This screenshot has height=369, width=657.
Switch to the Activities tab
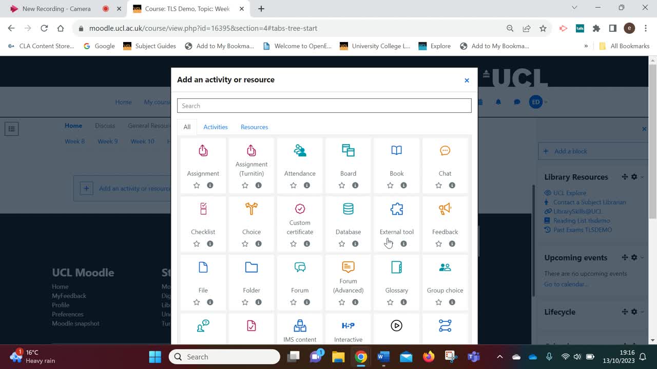click(215, 127)
